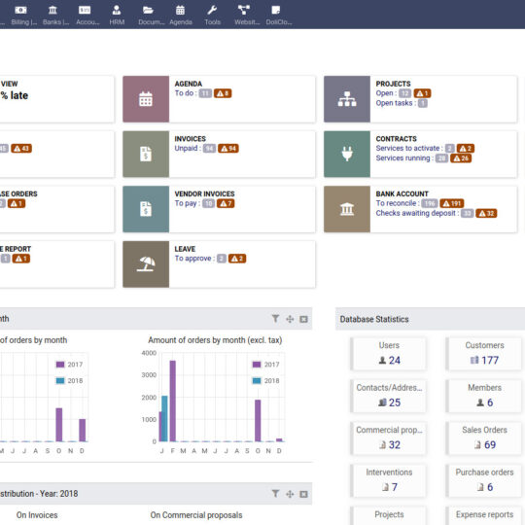Click October 2017 bar in amount chart
This screenshot has width=525, height=525.
coord(258,421)
